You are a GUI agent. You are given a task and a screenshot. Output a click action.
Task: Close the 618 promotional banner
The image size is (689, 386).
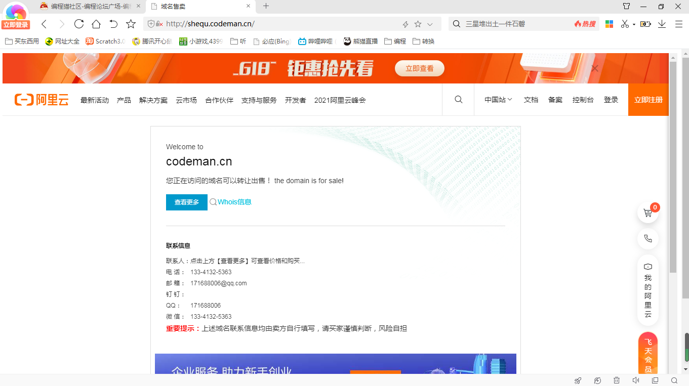pyautogui.click(x=595, y=68)
